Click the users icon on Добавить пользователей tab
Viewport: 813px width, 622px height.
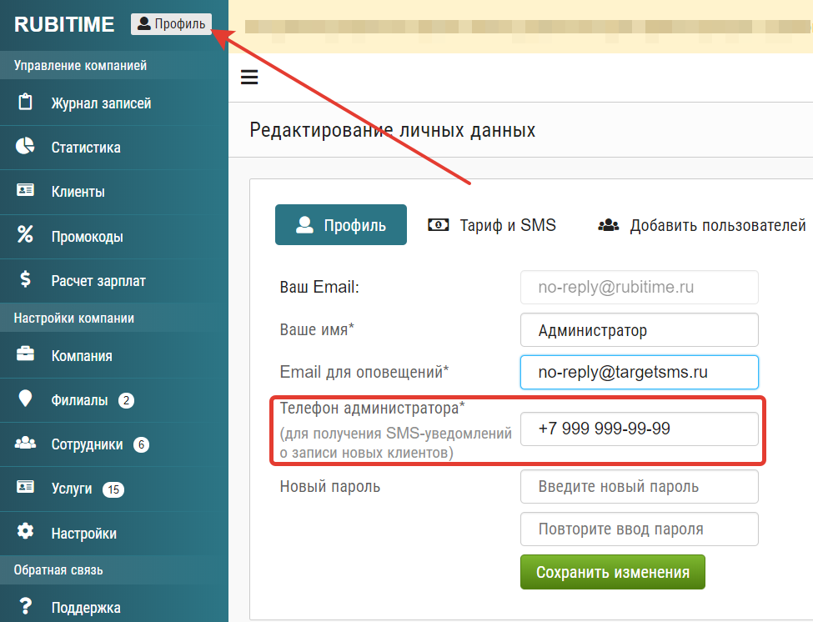[609, 225]
